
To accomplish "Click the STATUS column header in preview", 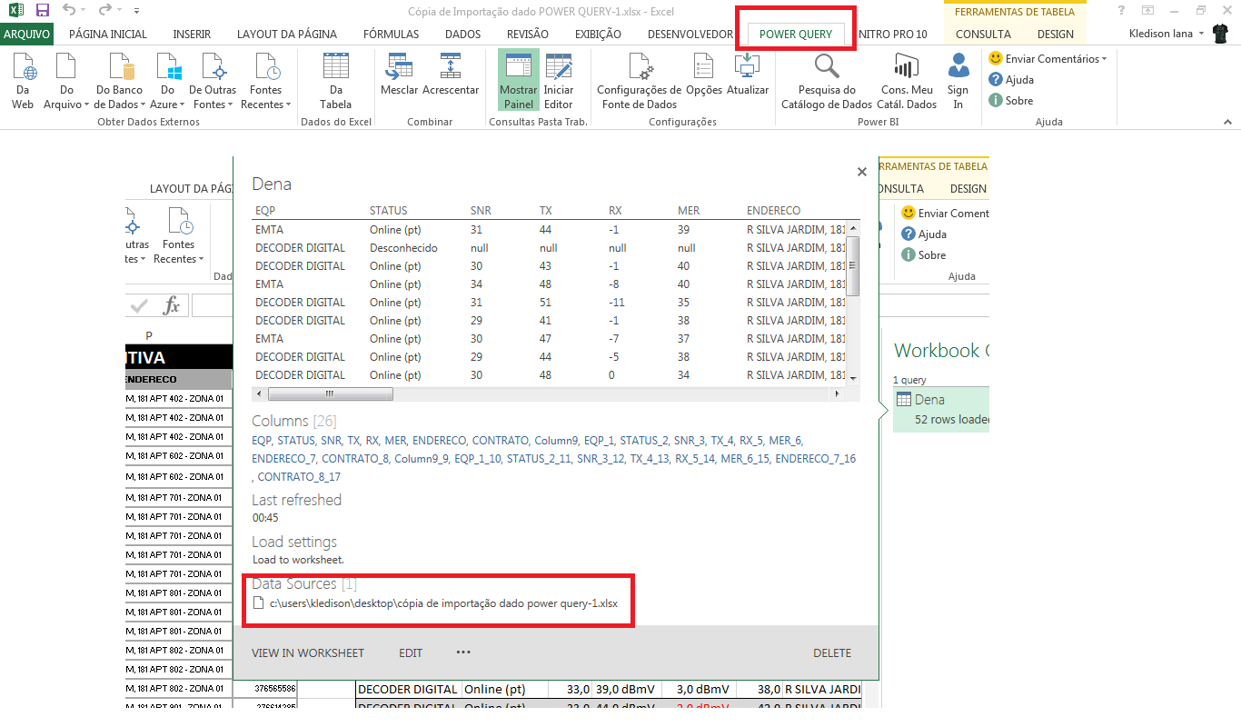I will [389, 210].
